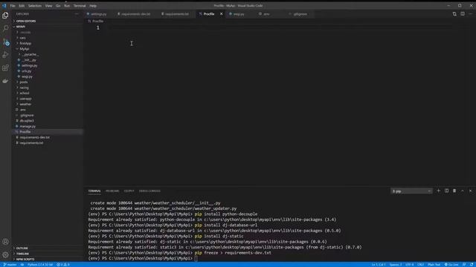Open the File menu

point(13,6)
